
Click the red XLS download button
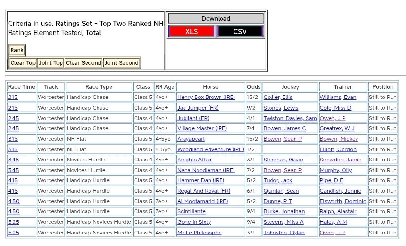[192, 32]
